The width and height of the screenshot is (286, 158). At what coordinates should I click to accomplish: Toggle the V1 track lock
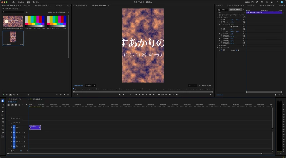[x=11, y=127]
